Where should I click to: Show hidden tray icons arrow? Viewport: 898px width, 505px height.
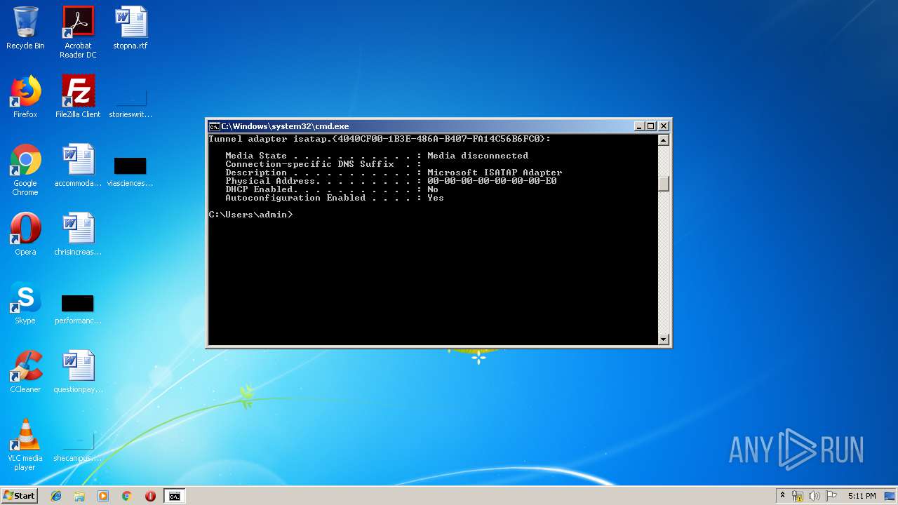pyautogui.click(x=782, y=496)
